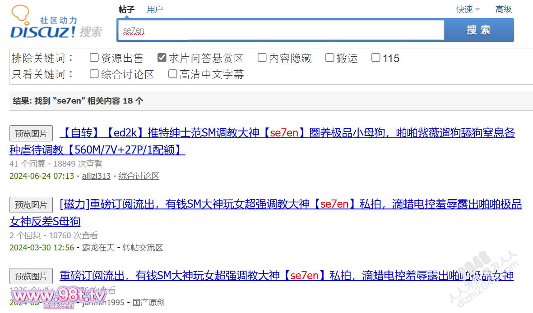This screenshot has height=313, width=533.
Task: Click 预览图片 for the third result
Action: 31,276
